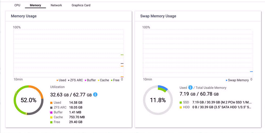Image resolution: width=265 pixels, height=133 pixels.
Task: Toggle Used series in memory chart legend
Action: (x=61, y=80)
